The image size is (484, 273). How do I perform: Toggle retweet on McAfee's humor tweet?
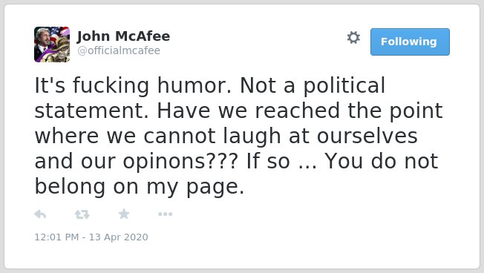coord(82,214)
